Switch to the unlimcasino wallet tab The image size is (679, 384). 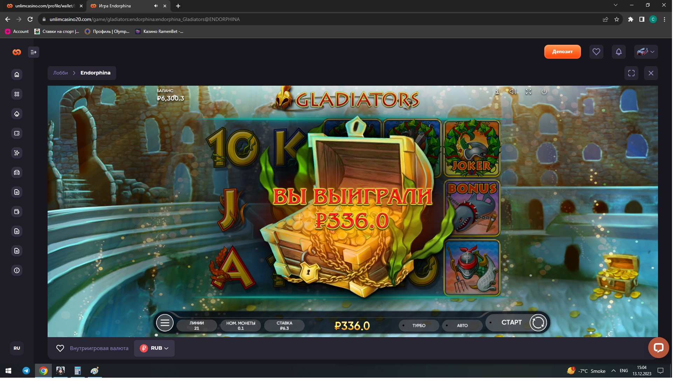(x=45, y=6)
